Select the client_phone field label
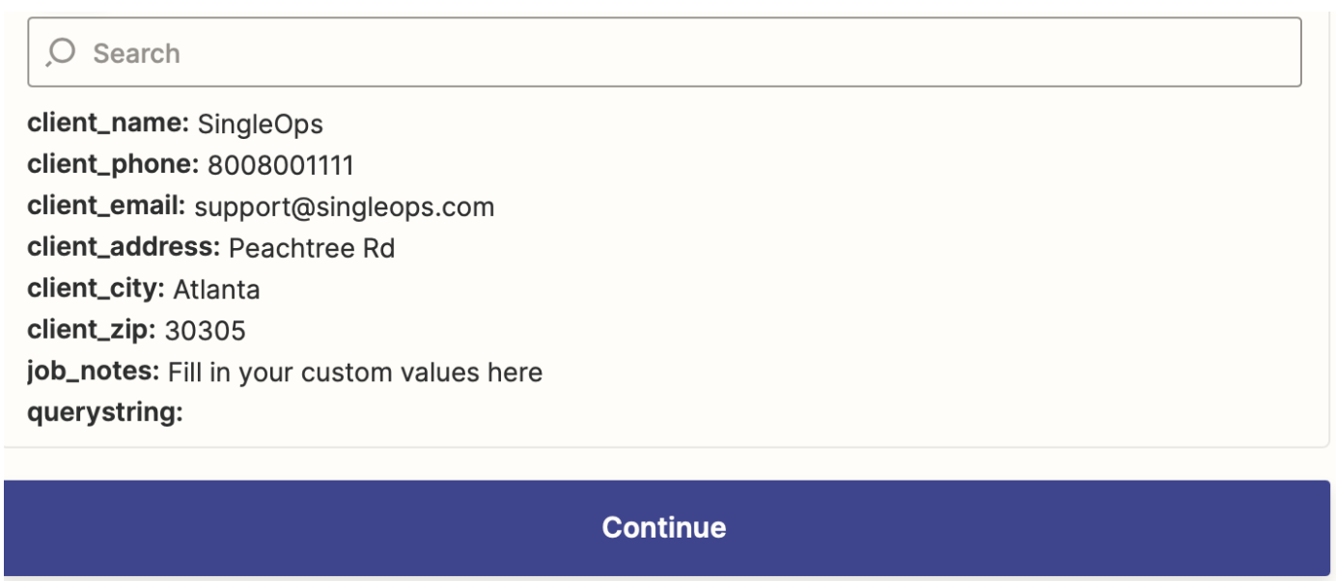This screenshot has height=581, width=1336. (x=113, y=165)
